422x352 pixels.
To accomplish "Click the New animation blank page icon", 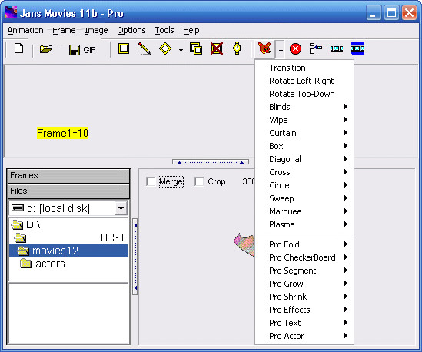I will tap(19, 49).
